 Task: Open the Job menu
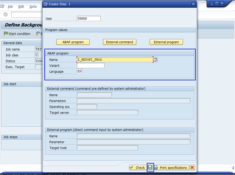pos(10,6)
